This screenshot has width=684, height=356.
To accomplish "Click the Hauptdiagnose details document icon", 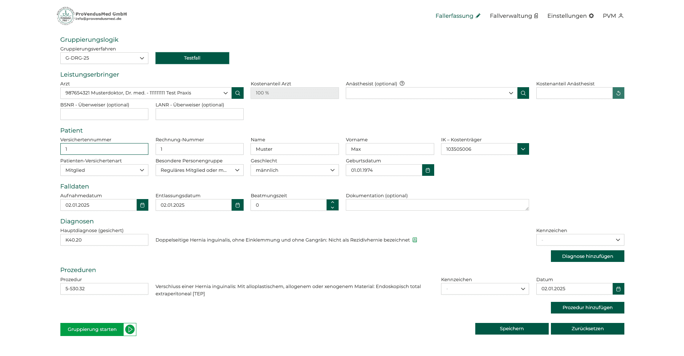I will point(415,240).
